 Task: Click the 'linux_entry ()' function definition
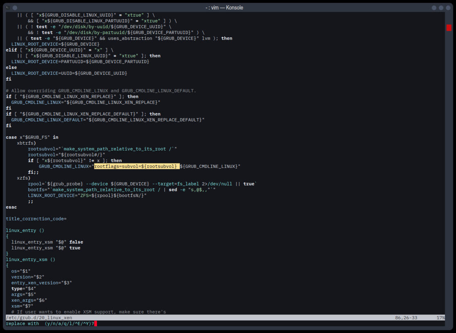25,230
